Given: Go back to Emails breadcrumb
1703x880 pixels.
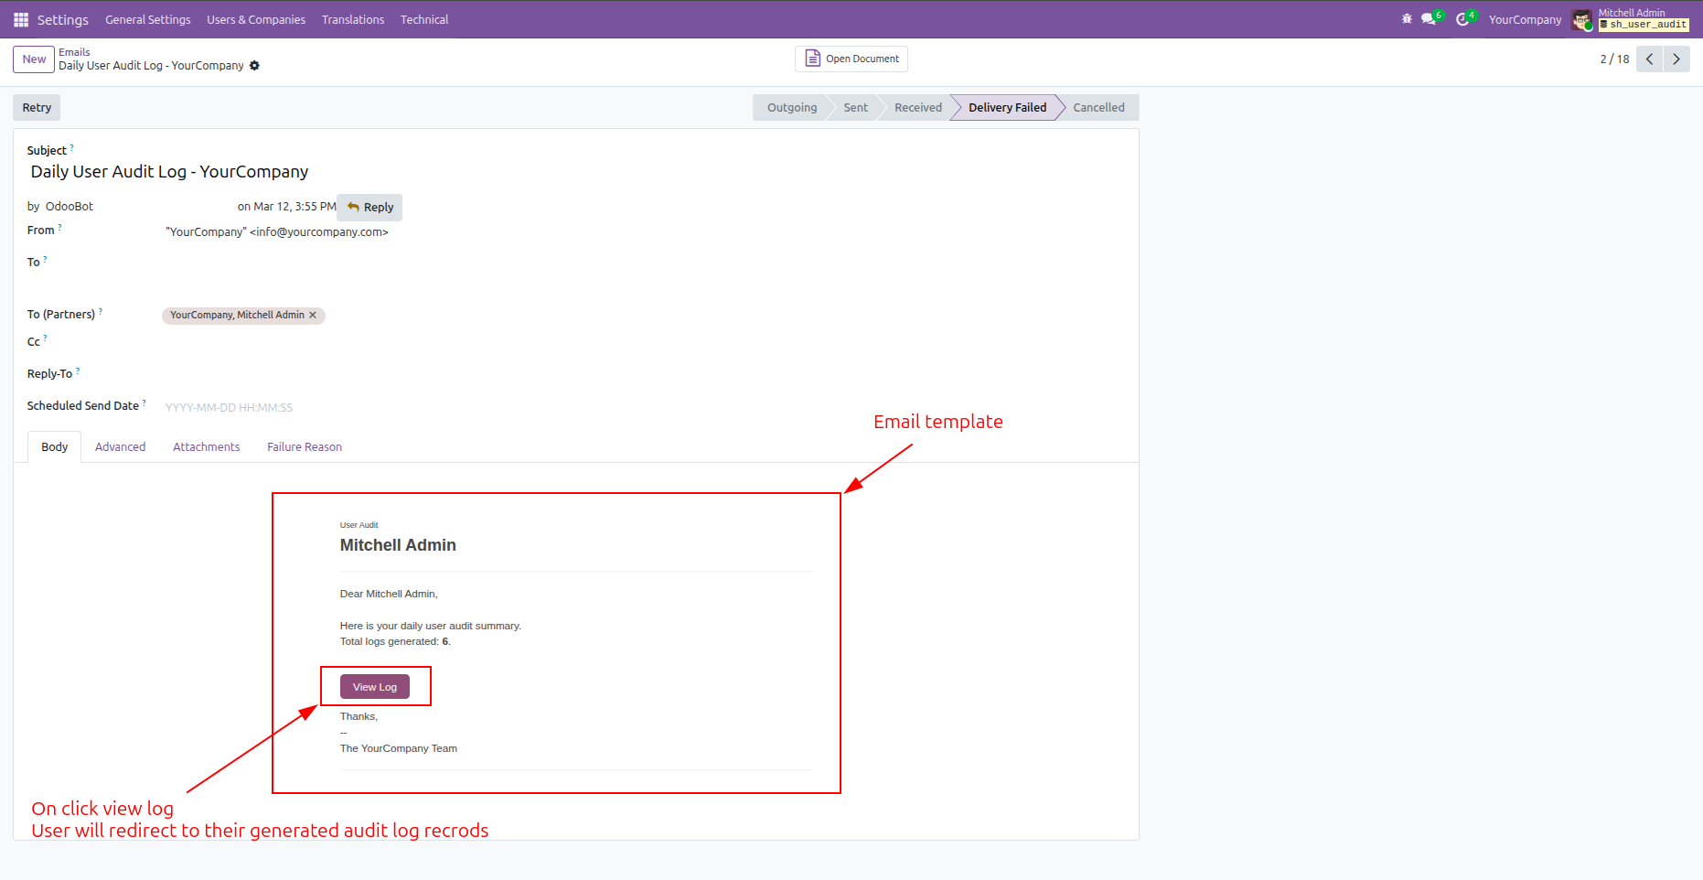Looking at the screenshot, I should pos(74,52).
